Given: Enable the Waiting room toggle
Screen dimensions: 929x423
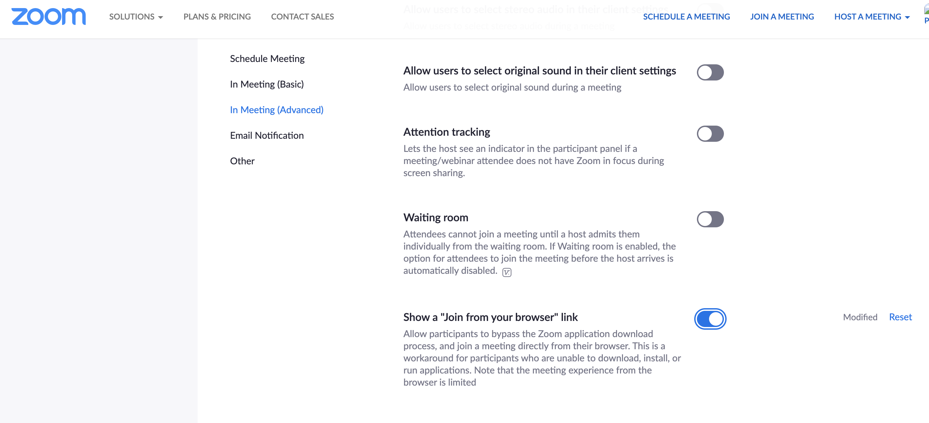Looking at the screenshot, I should (710, 219).
